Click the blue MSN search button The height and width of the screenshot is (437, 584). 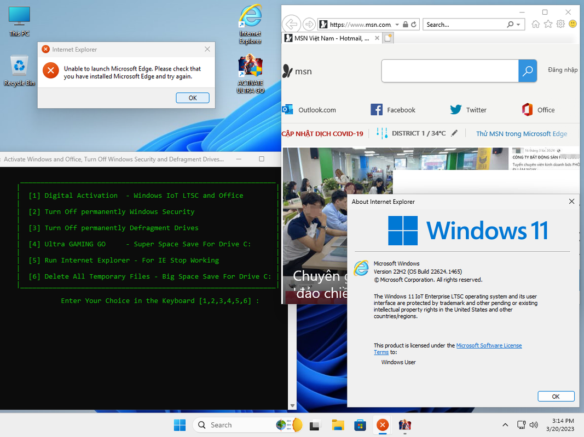[x=528, y=70]
